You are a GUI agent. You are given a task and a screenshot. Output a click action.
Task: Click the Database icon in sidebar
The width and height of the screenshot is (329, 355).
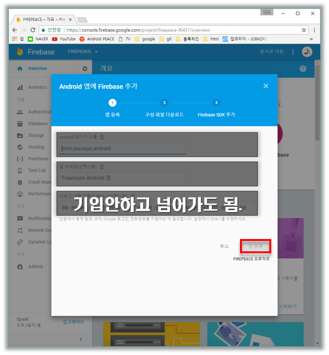click(x=20, y=124)
